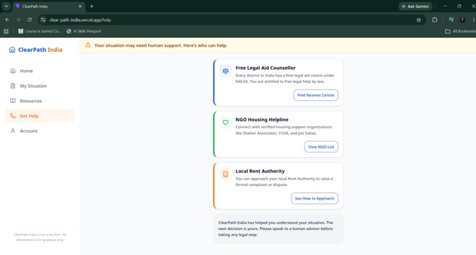The image size is (476, 255).
Task: Open the apps grid in bookmarks bar
Action: pyautogui.click(x=6, y=31)
